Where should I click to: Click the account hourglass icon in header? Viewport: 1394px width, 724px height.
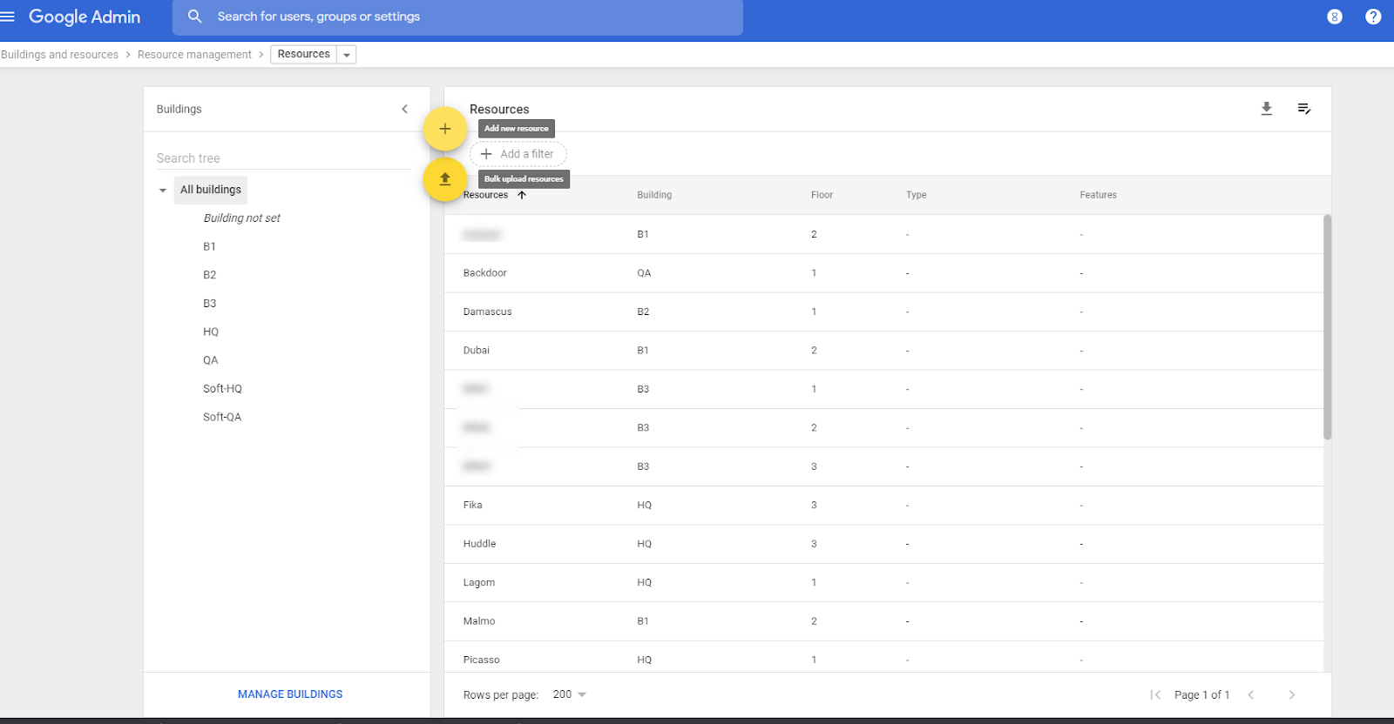[x=1334, y=17]
